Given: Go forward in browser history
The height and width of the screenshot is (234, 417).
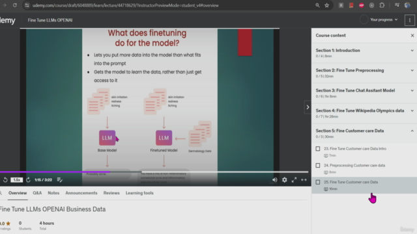Looking at the screenshot, I should 5,5.
